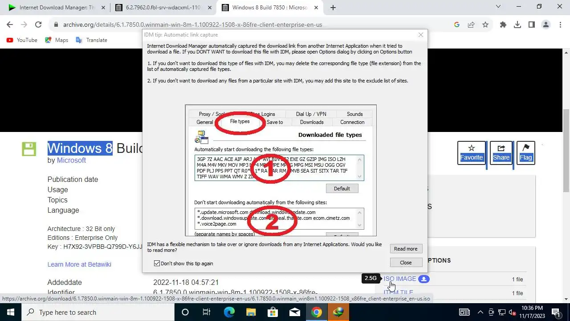This screenshot has height=321, width=570.
Task: Open Chrome extensions puzzle icon
Action: coord(503,25)
